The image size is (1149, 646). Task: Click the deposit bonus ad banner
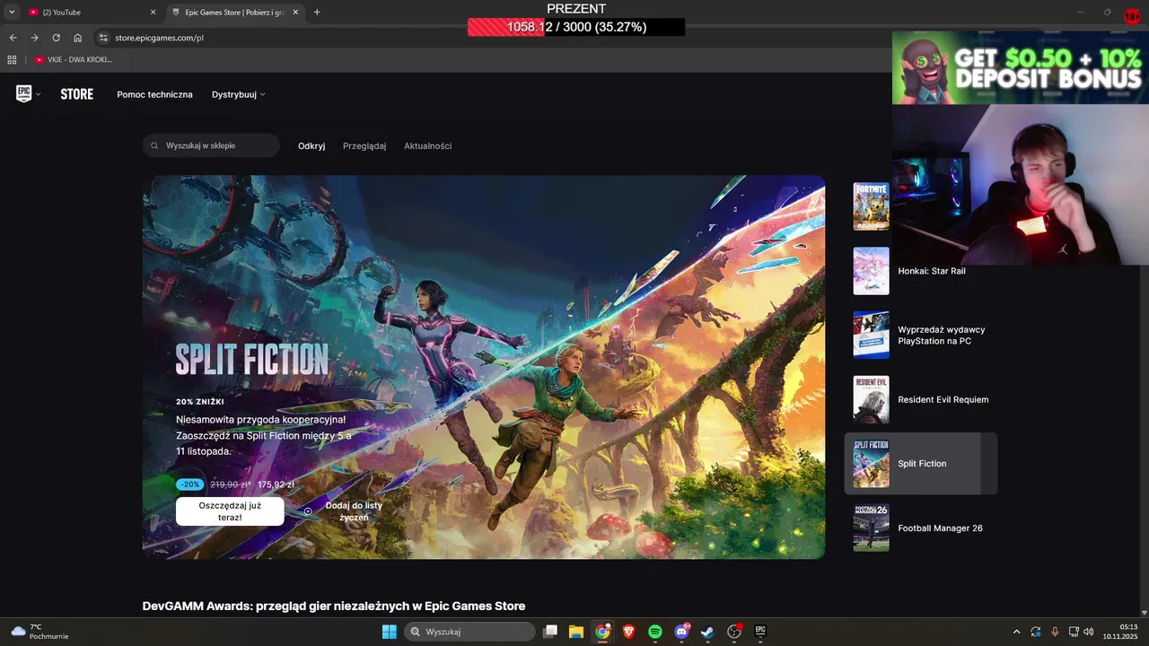[1021, 68]
